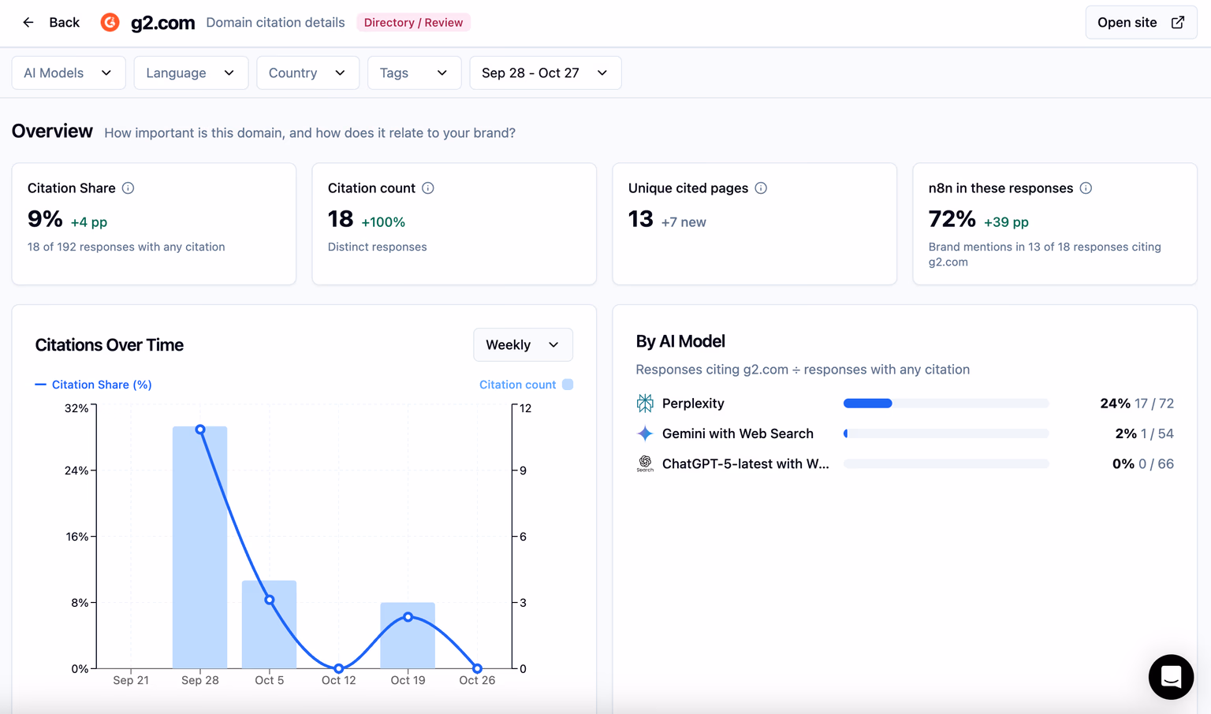Click the back arrow icon
Screen dimensions: 1211x714
coord(28,22)
